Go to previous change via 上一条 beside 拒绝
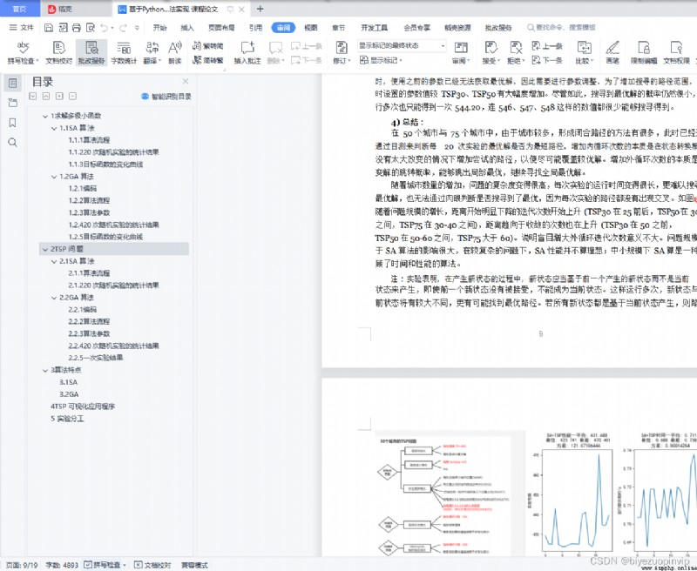The width and height of the screenshot is (697, 571). [547, 46]
